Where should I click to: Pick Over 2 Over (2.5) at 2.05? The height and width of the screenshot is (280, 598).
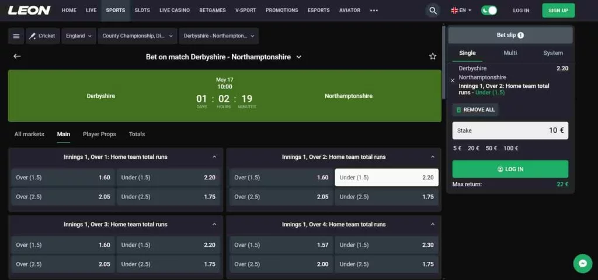point(281,197)
